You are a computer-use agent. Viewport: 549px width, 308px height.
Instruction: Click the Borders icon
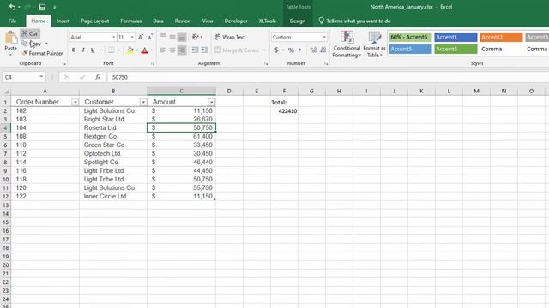point(111,50)
